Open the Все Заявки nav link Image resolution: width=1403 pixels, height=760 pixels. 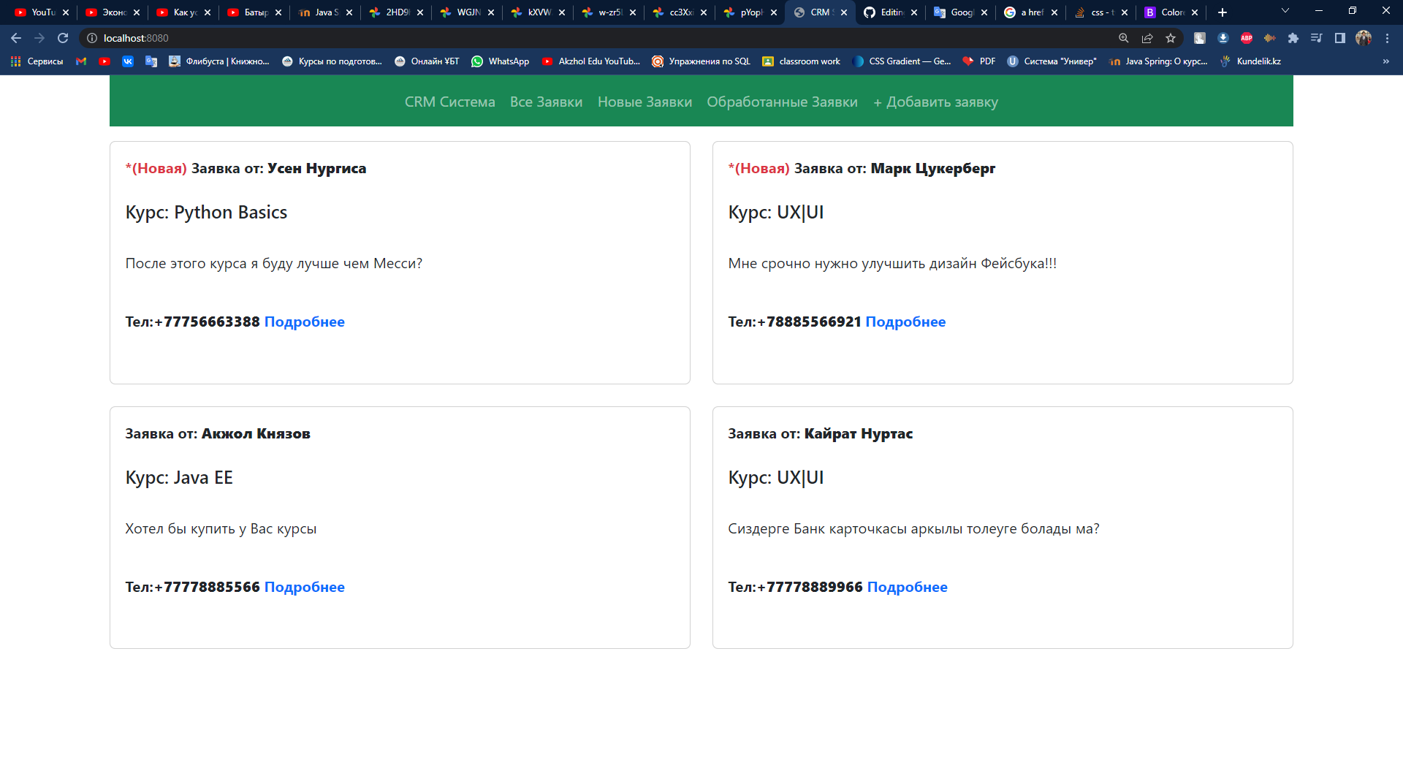point(546,102)
